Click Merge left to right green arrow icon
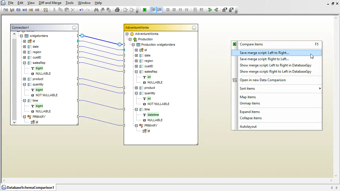This screenshot has height=191, width=340. (x=210, y=10)
